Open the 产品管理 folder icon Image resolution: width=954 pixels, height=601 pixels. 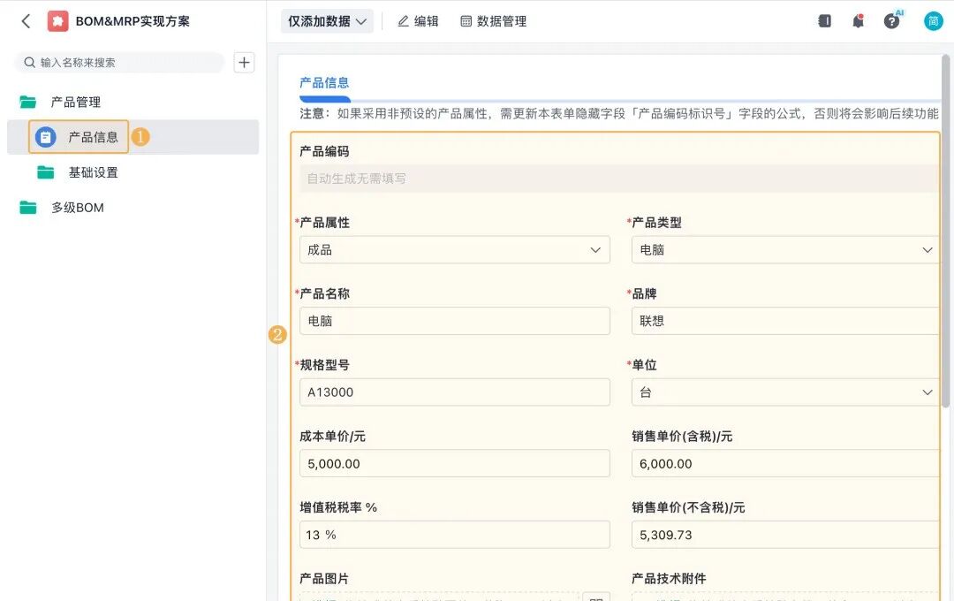click(28, 102)
